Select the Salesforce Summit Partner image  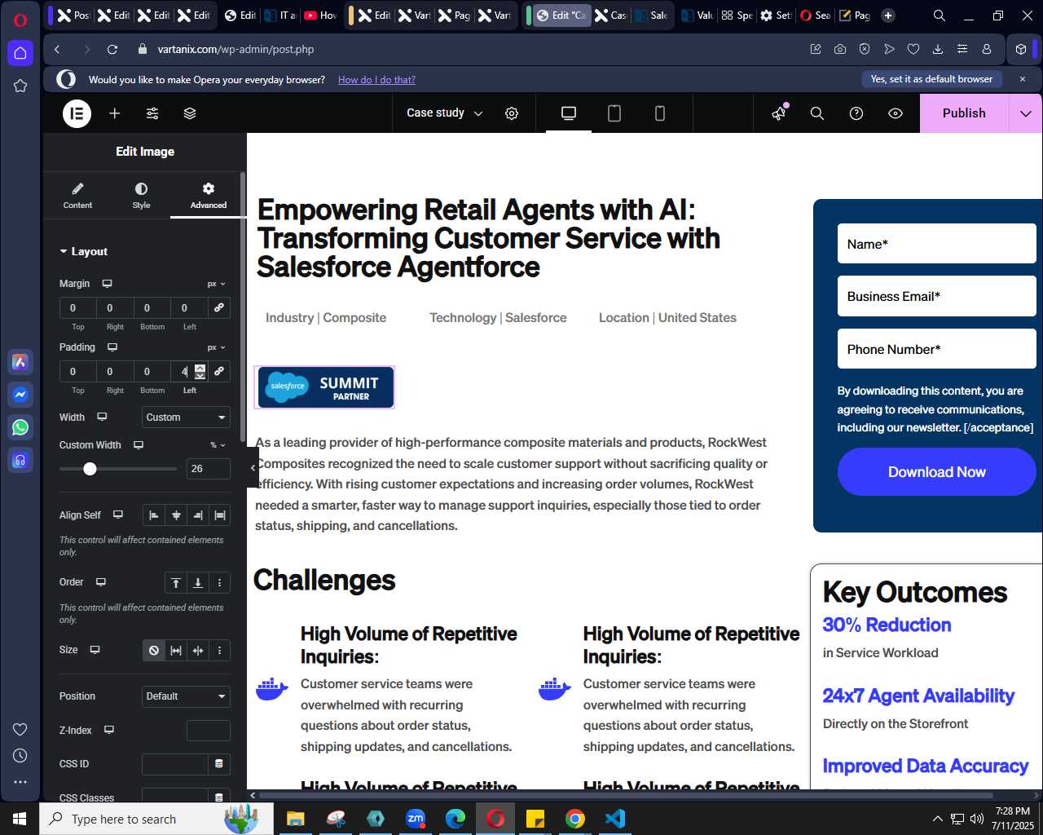pyautogui.click(x=325, y=387)
